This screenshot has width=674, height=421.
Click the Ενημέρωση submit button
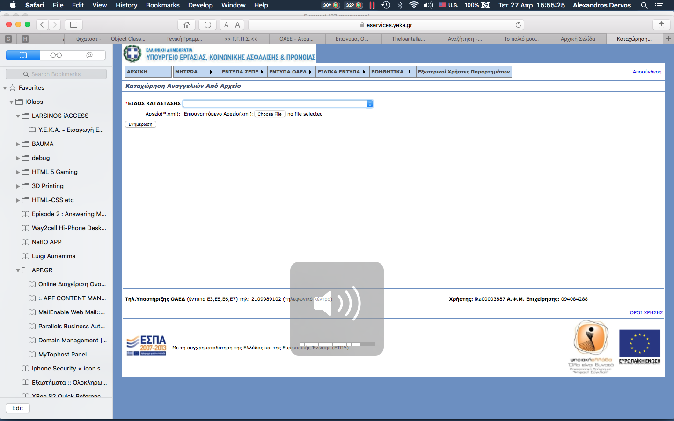[x=140, y=124]
